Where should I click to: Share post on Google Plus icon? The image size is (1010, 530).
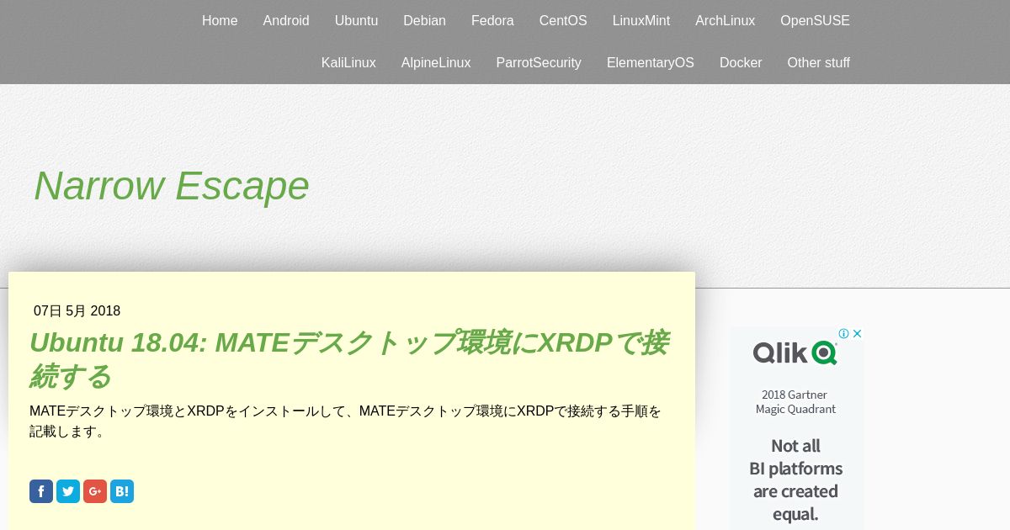(x=95, y=491)
